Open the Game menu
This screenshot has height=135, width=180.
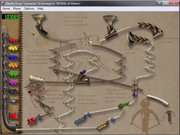pos(6,9)
